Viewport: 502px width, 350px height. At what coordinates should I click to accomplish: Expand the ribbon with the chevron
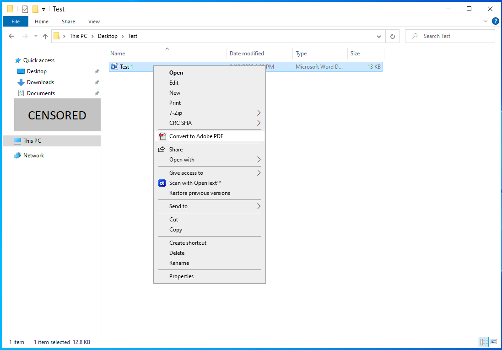coord(486,21)
